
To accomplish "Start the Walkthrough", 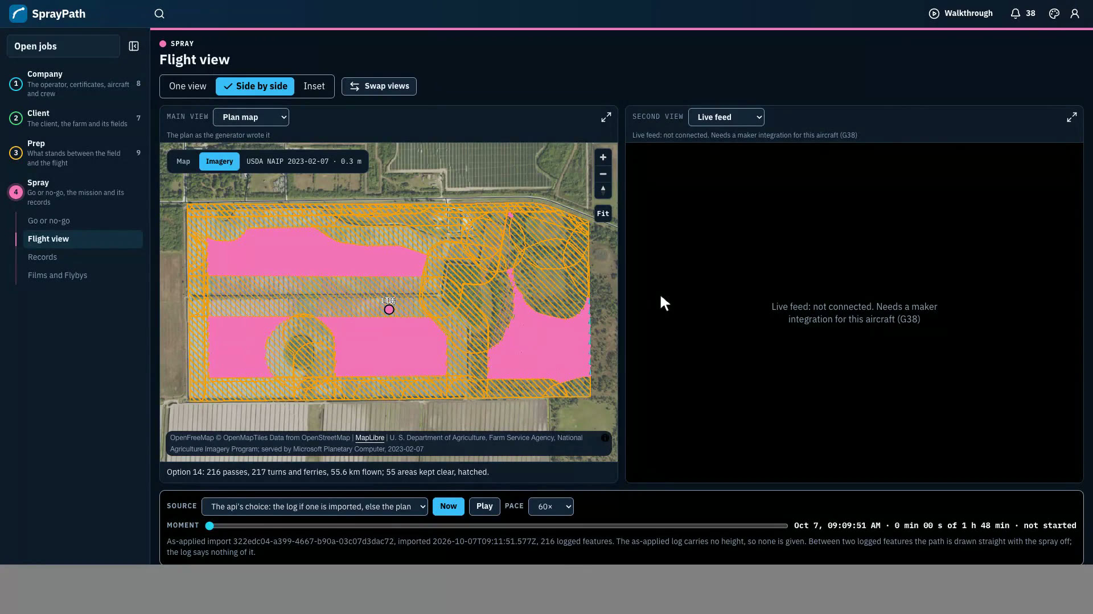I will point(960,14).
